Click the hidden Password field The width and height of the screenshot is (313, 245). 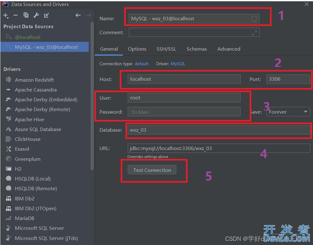184,112
